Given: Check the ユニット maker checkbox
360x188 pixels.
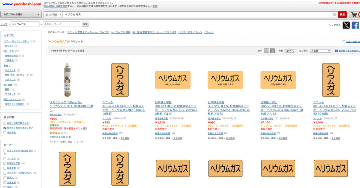Looking at the screenshot, I should pyautogui.click(x=5, y=159).
